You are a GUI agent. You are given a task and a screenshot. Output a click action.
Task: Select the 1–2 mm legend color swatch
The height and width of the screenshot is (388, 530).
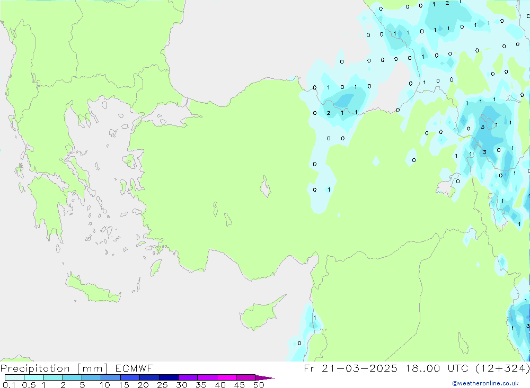(53, 377)
